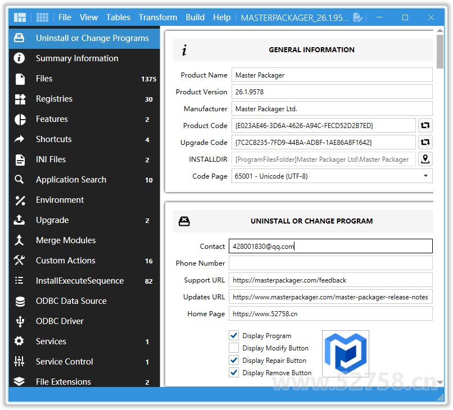Screen dimensions: 453x410
Task: Click the empty Phone Number field
Action: point(330,263)
